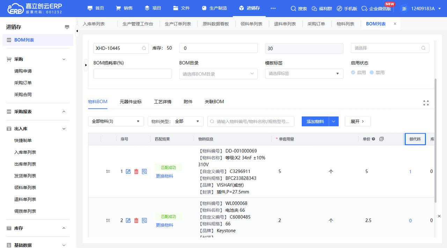Click the 替代料 column header

coord(415,139)
